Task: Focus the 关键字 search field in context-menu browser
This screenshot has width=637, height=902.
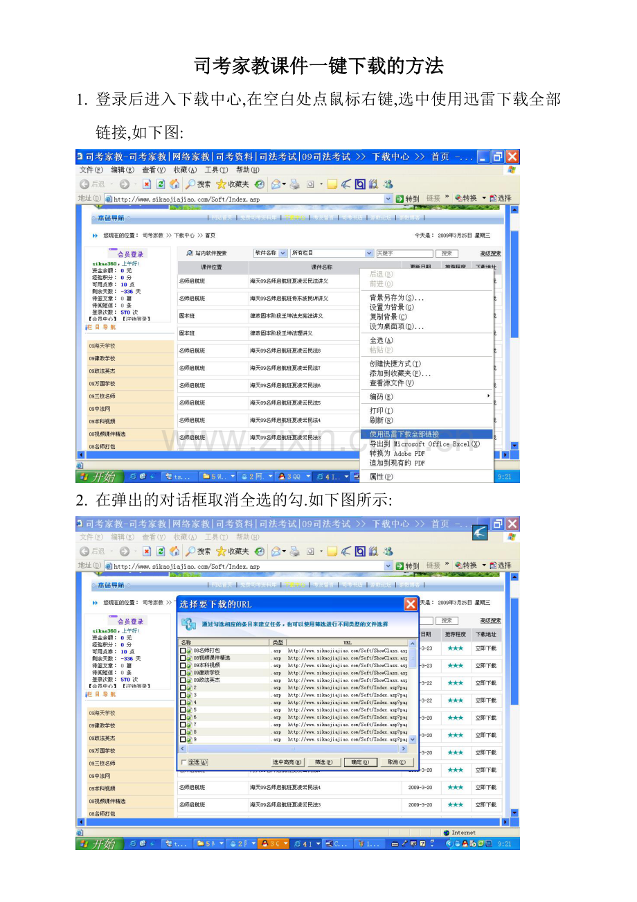Action: pos(404,254)
